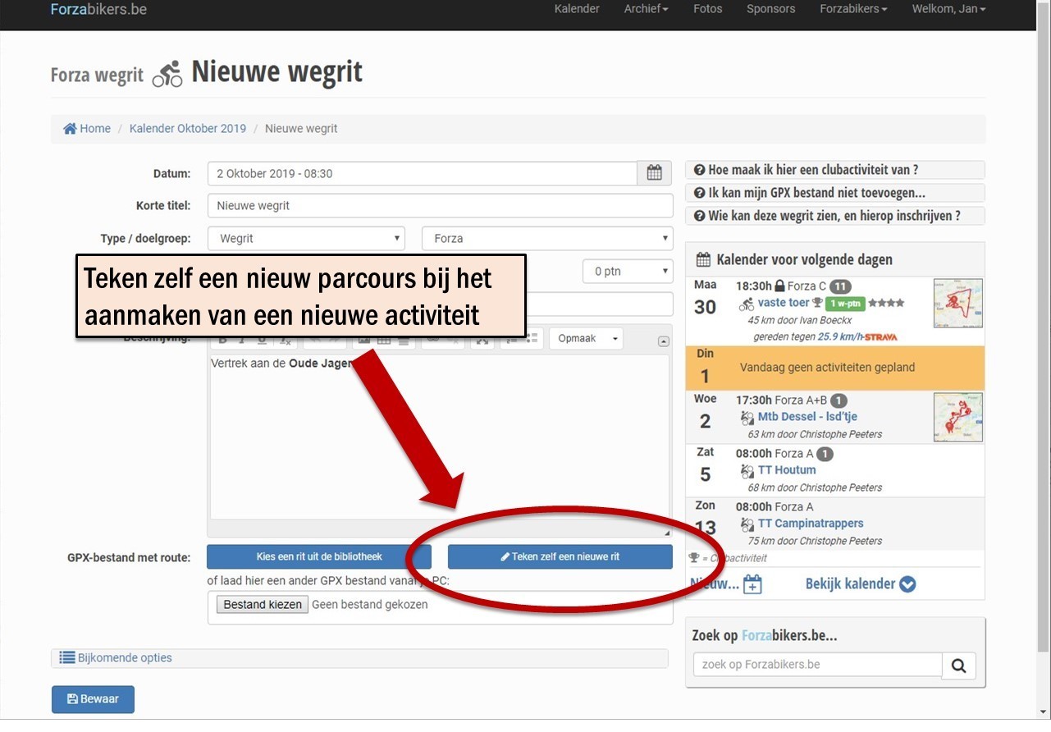Click rider icon next to TT Houtum
Screen dimensions: 1051x732
747,471
